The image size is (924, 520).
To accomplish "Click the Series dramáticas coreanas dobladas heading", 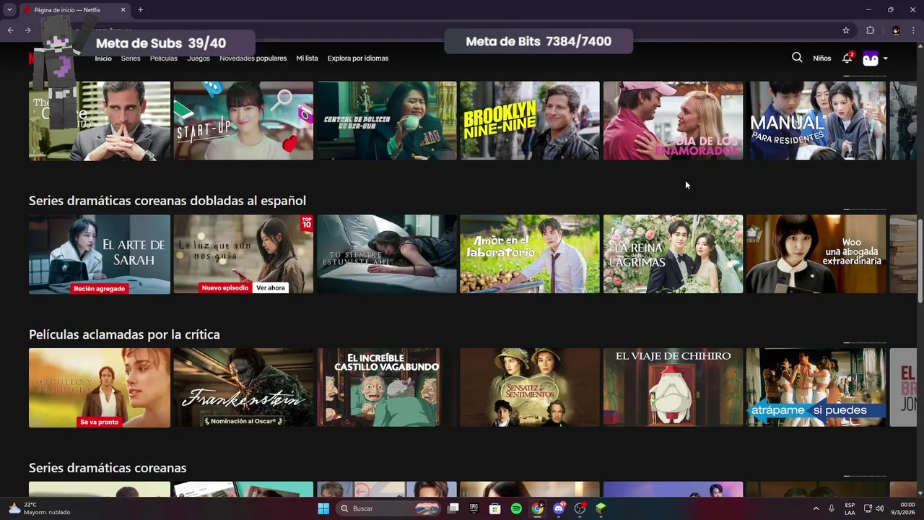I will coord(167,201).
